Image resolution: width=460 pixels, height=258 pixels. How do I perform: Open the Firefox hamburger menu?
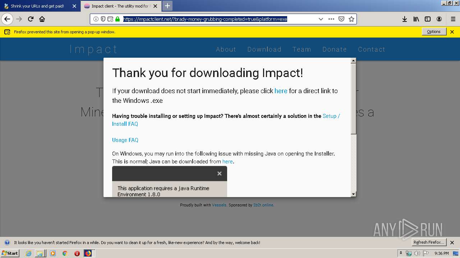click(453, 19)
